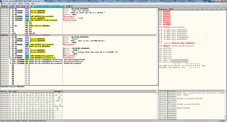The height and width of the screenshot is (122, 227).
Task: Open the Log window with the L icon
Action: point(35,6)
